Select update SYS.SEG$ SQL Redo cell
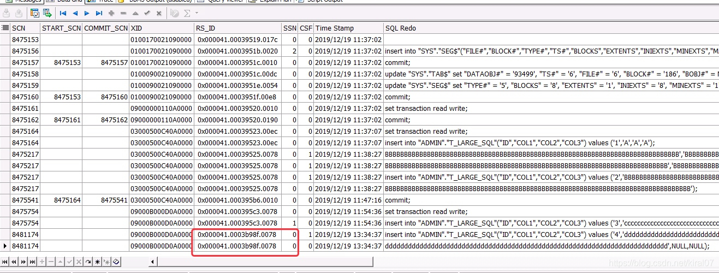 tap(551, 85)
